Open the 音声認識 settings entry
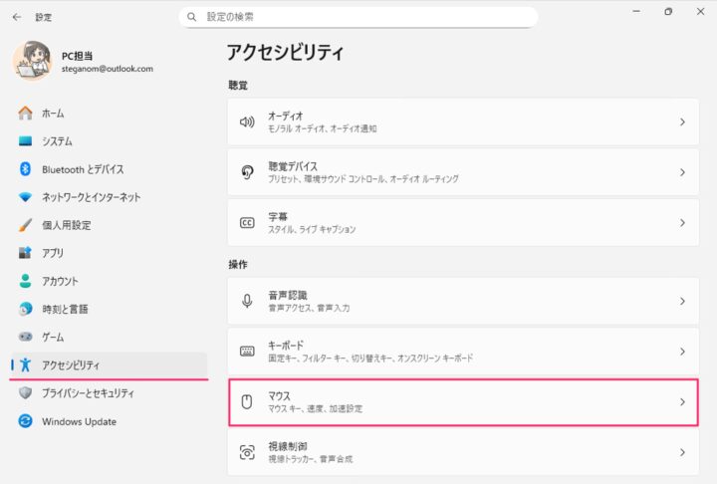717x484 pixels. point(458,301)
